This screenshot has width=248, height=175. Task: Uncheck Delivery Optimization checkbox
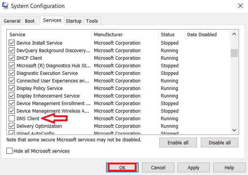(x=12, y=126)
